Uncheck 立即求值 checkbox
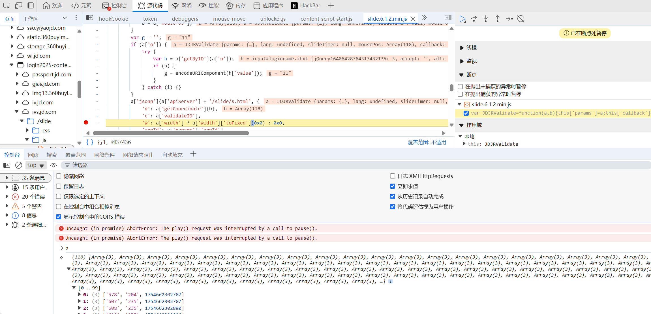Viewport: 651px width, 314px height. tap(393, 186)
